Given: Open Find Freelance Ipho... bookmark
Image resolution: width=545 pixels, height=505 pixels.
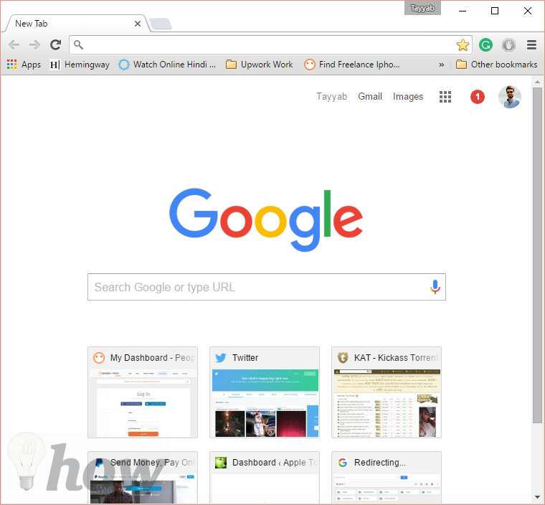Looking at the screenshot, I should (352, 65).
